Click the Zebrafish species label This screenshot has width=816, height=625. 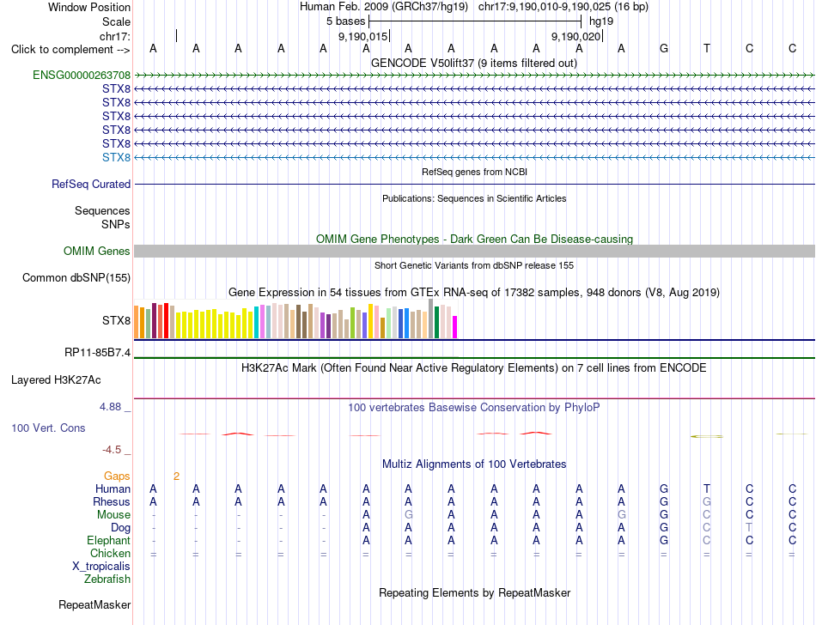[107, 579]
